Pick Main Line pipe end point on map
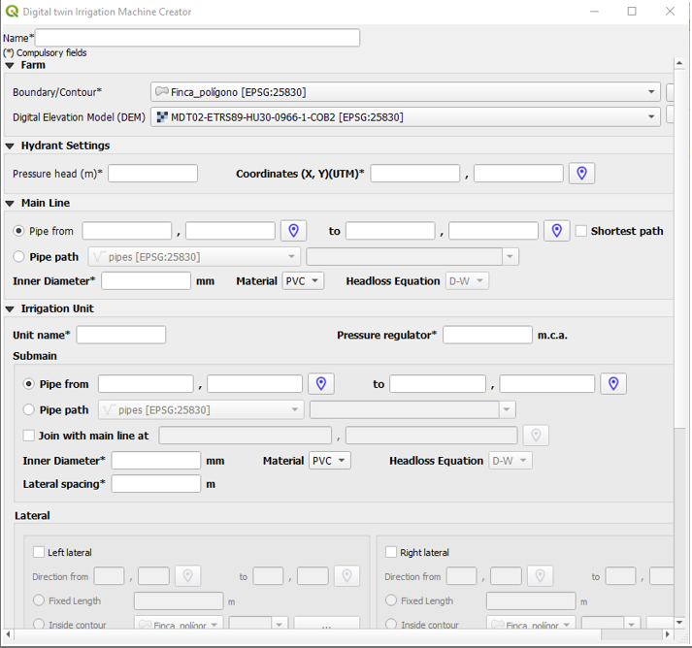Image resolution: width=692 pixels, height=648 pixels. click(556, 231)
